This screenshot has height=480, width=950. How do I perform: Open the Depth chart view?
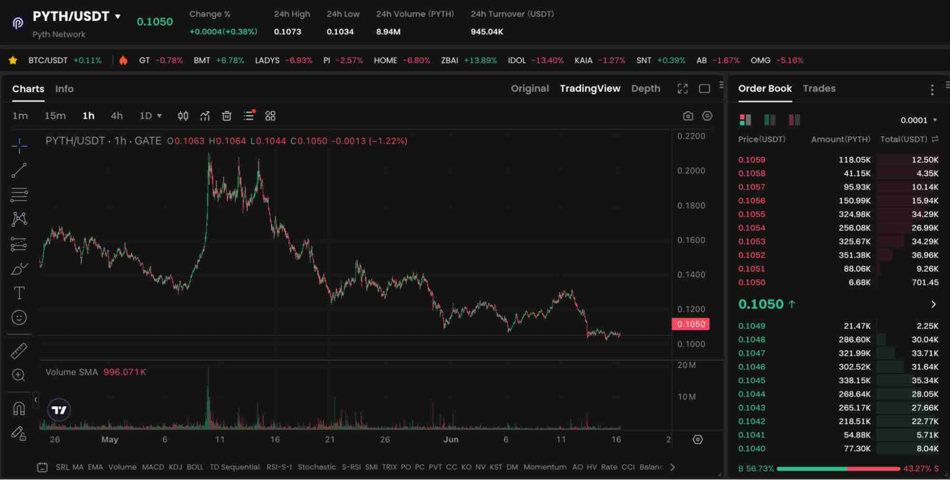(x=645, y=89)
